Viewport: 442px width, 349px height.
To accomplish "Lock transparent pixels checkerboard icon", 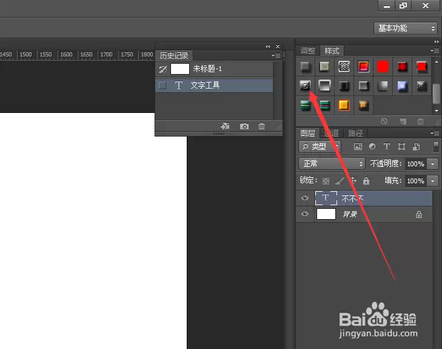I will (326, 181).
